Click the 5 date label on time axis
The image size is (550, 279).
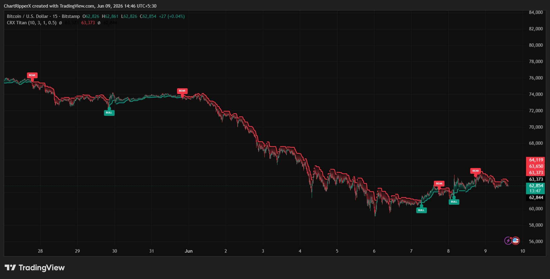click(x=337, y=251)
